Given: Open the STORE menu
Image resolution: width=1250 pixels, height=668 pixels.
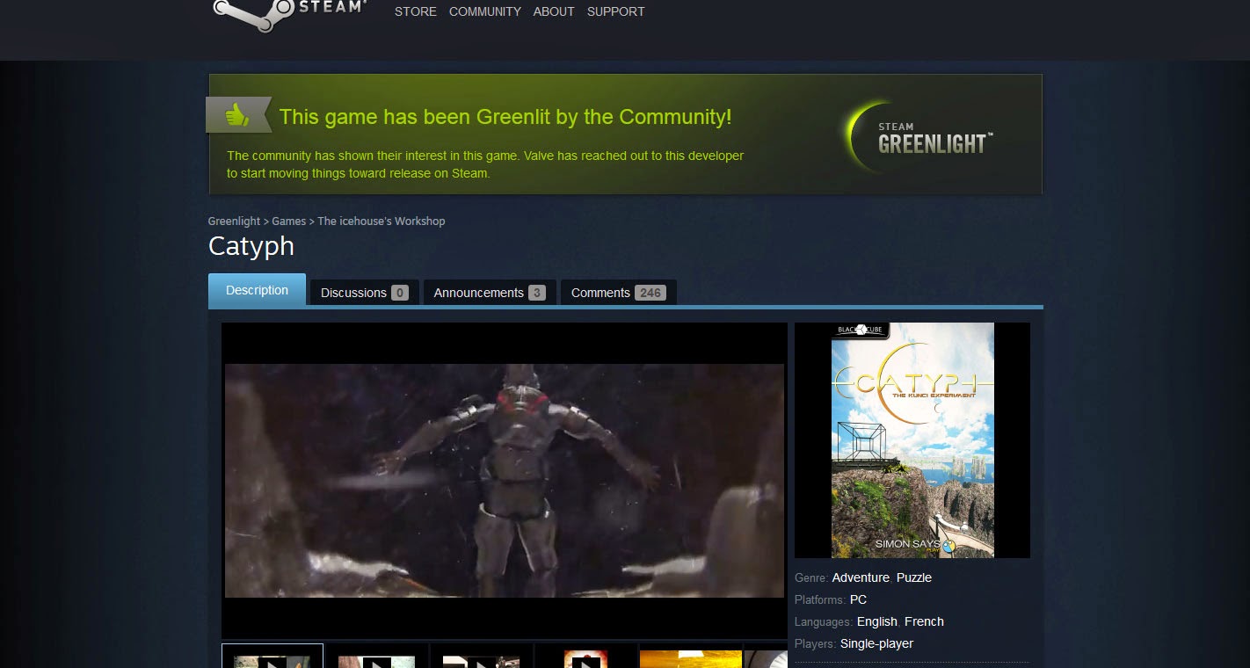Looking at the screenshot, I should click(x=416, y=11).
